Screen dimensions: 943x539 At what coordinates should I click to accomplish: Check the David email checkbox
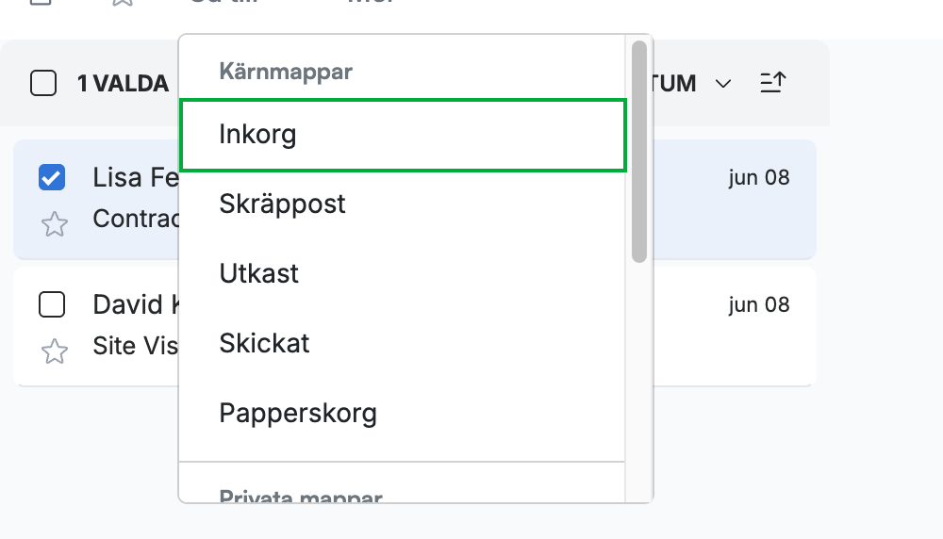52,304
